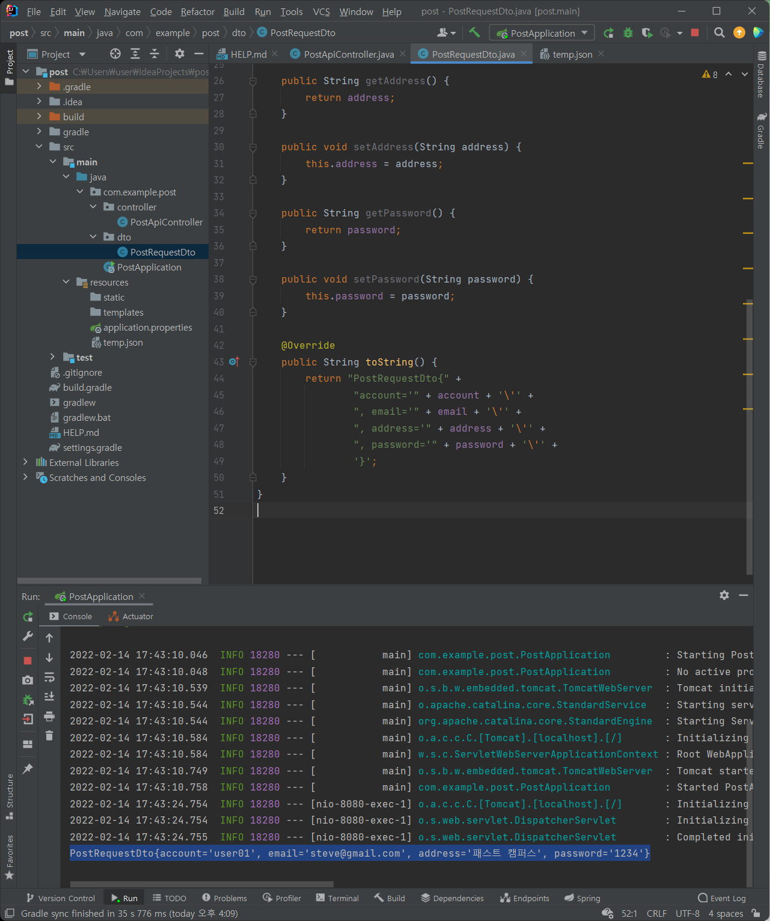Image resolution: width=770 pixels, height=921 pixels.
Task: Click the orange update arrow icon
Action: coord(739,32)
